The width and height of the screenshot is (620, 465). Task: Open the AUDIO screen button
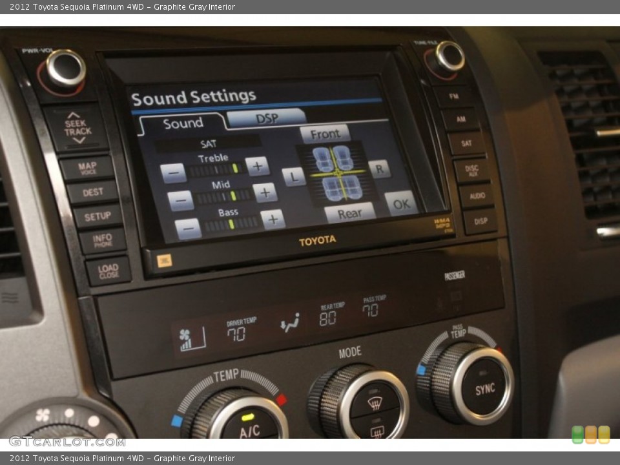[477, 196]
